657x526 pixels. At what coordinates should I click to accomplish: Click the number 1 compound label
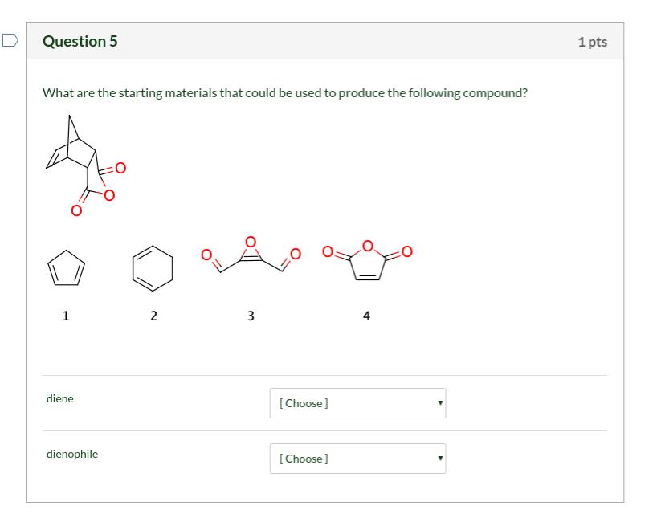pyautogui.click(x=66, y=316)
